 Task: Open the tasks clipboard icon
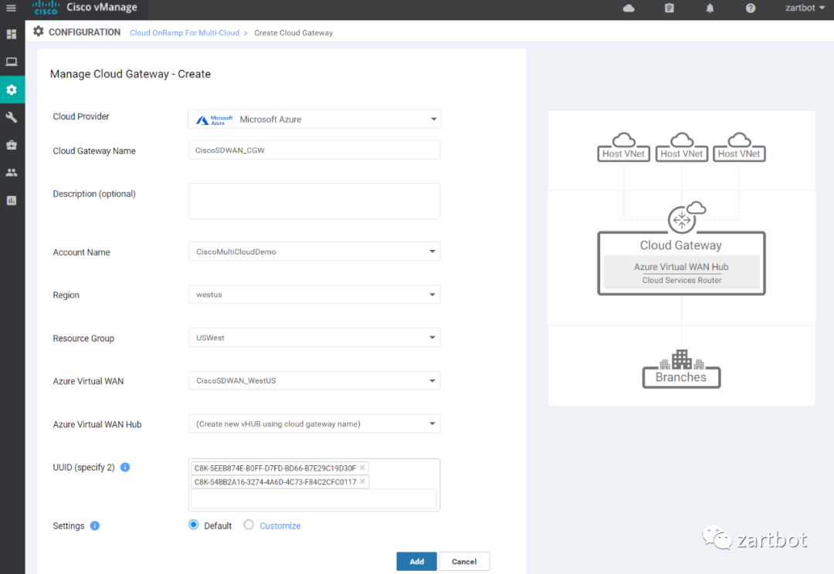(x=669, y=8)
